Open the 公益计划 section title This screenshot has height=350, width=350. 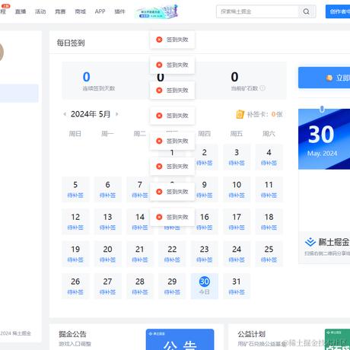252,334
